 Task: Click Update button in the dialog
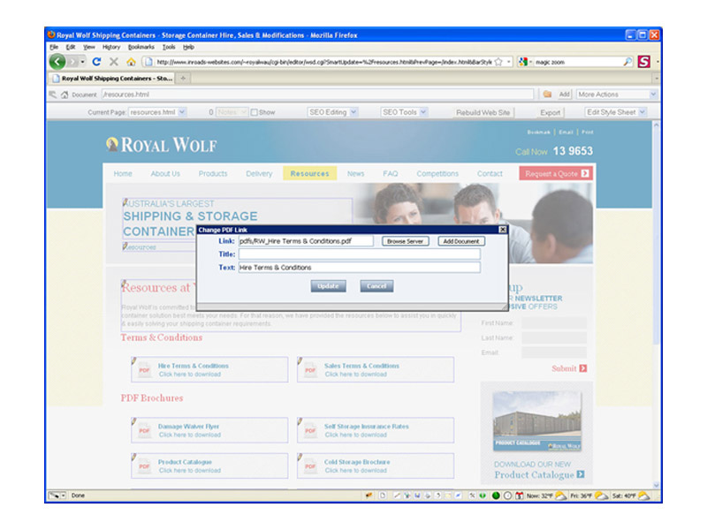point(328,286)
